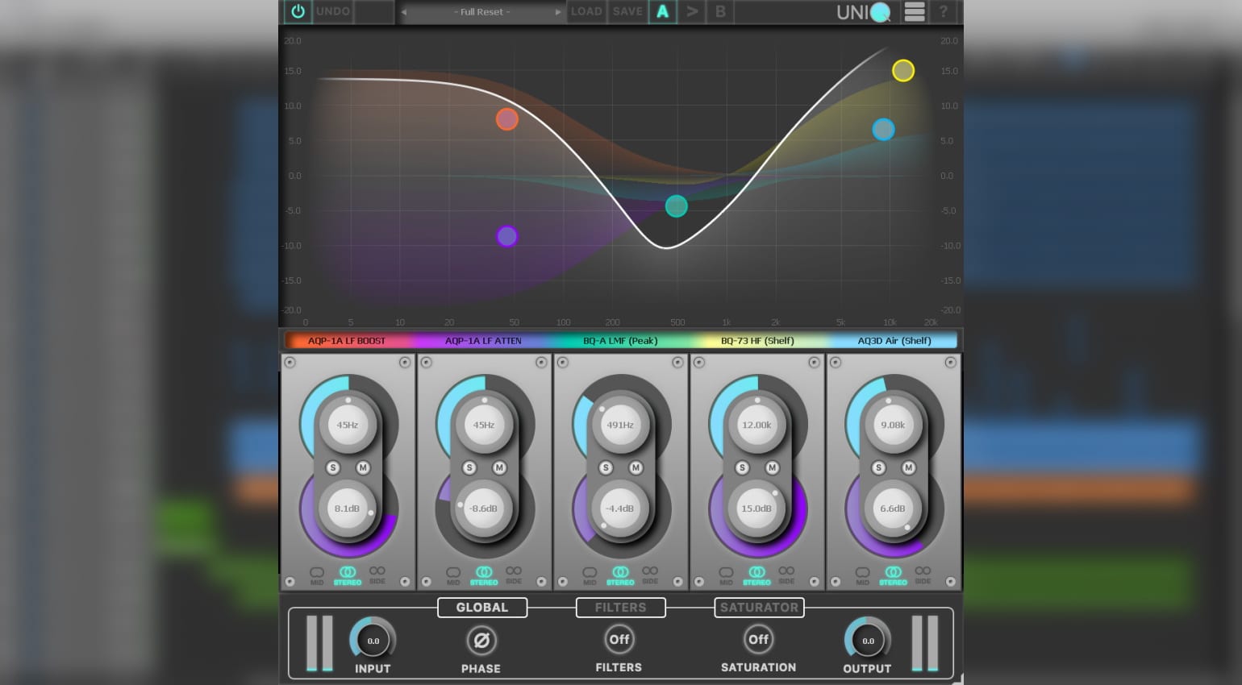Switch the AQP-1A LF ATTEN band to MID mode

click(x=452, y=573)
